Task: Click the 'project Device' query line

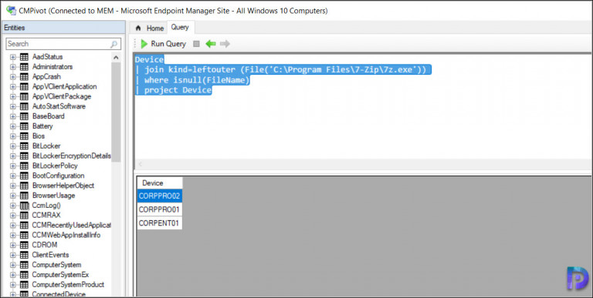Action: 174,90
